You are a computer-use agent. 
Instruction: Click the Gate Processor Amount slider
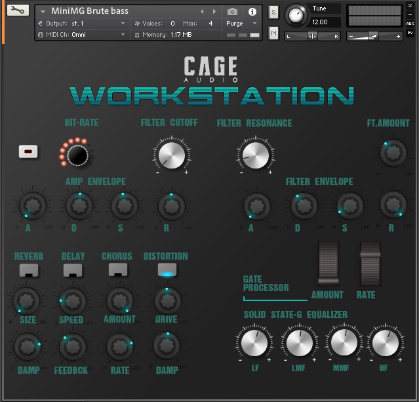328,264
